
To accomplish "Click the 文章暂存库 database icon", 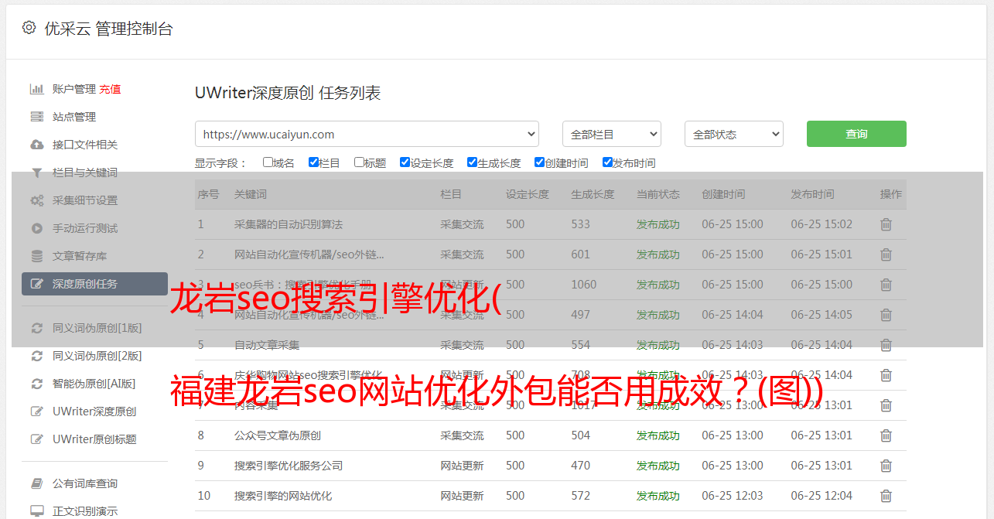I will [36, 256].
